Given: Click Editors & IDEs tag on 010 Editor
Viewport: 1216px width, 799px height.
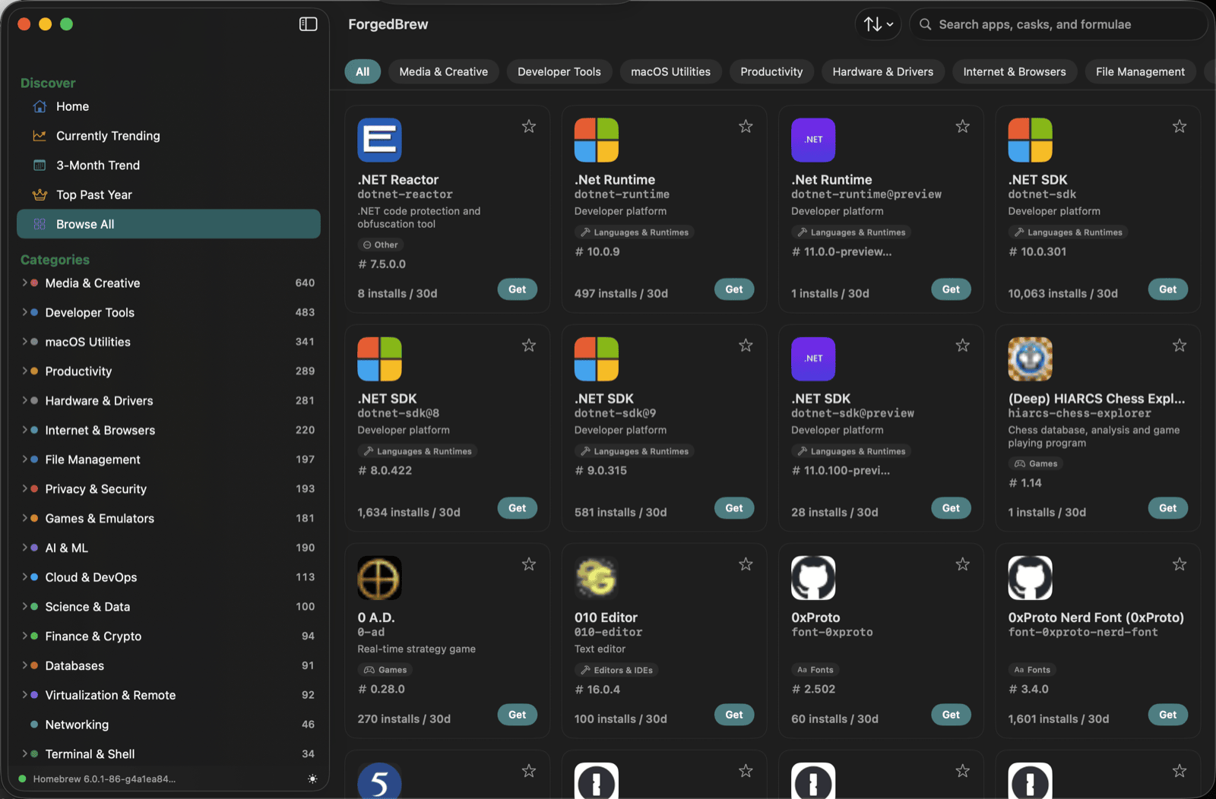Looking at the screenshot, I should [617, 670].
